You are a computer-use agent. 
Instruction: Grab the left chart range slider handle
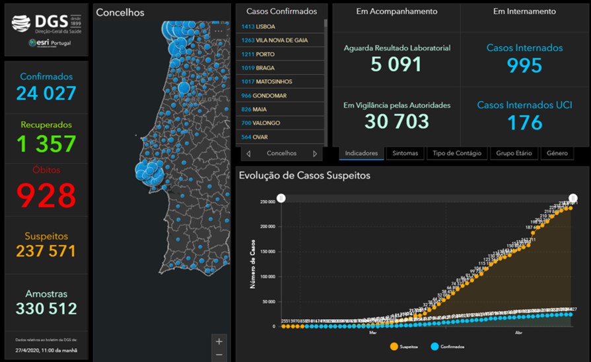[x=281, y=198]
